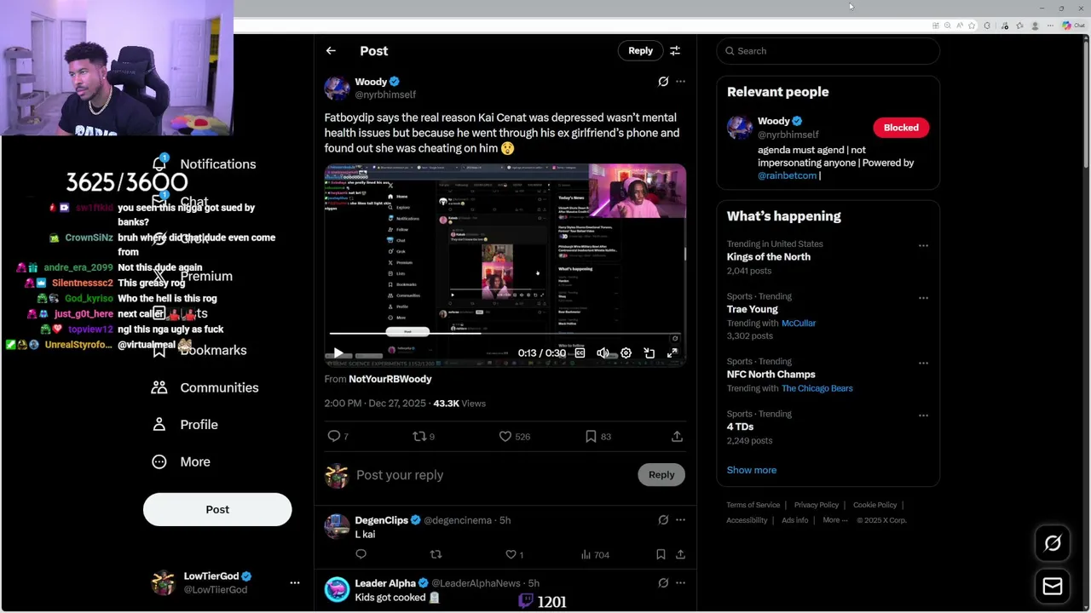Expand the video to fullscreen
The image size is (1091, 613).
[x=672, y=352]
